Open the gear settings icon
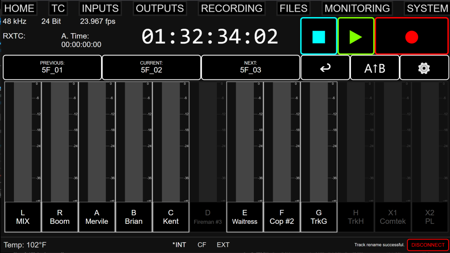 pos(424,68)
